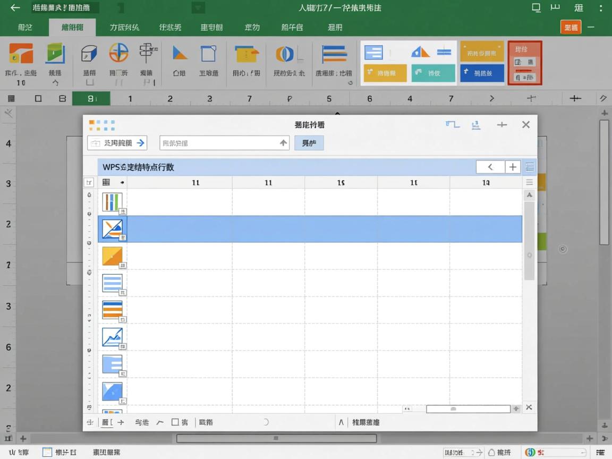The width and height of the screenshot is (612, 459).
Task: Click the 3D cube icon in the ribbon
Action: tap(89, 54)
